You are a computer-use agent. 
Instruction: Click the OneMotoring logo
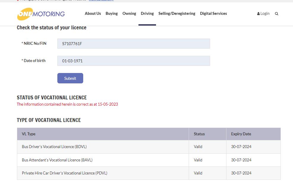(41, 14)
